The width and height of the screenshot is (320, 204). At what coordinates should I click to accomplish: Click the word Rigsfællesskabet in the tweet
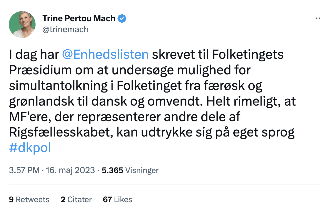[61, 133]
